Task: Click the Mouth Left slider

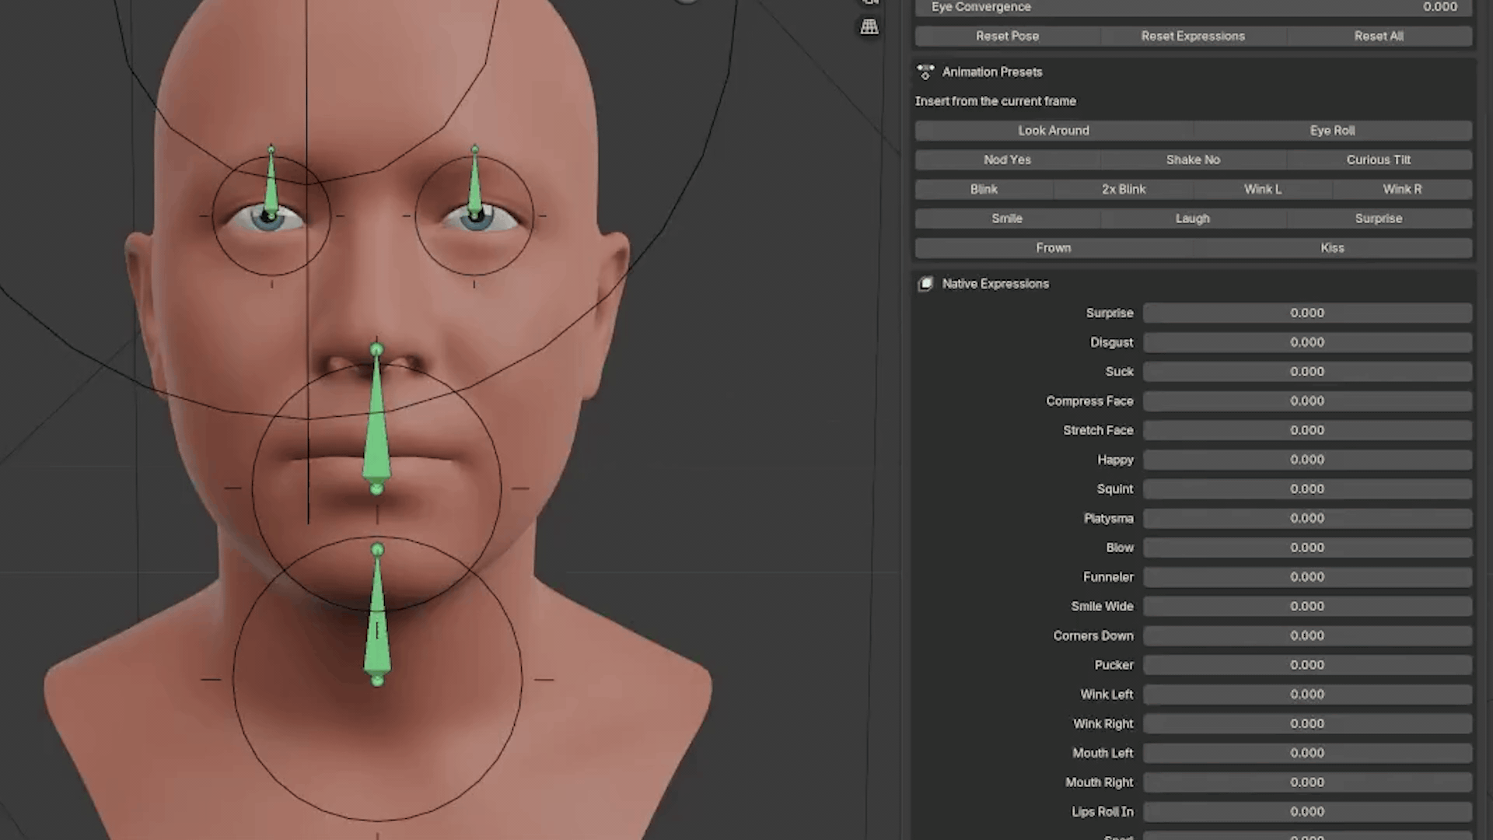Action: (1308, 753)
